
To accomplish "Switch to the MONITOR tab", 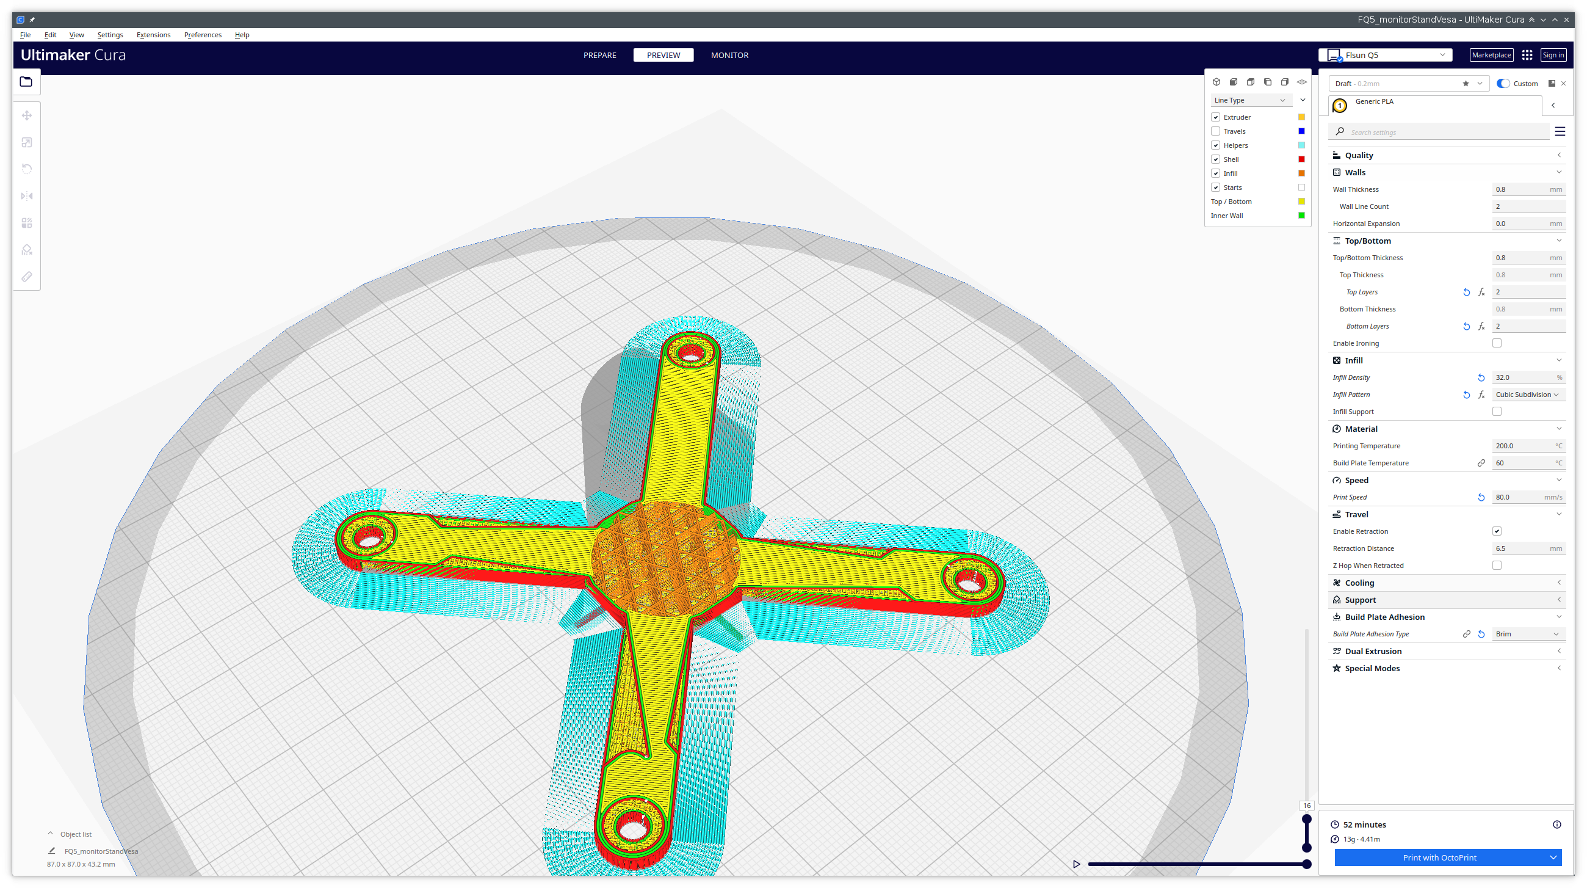I will click(x=729, y=55).
